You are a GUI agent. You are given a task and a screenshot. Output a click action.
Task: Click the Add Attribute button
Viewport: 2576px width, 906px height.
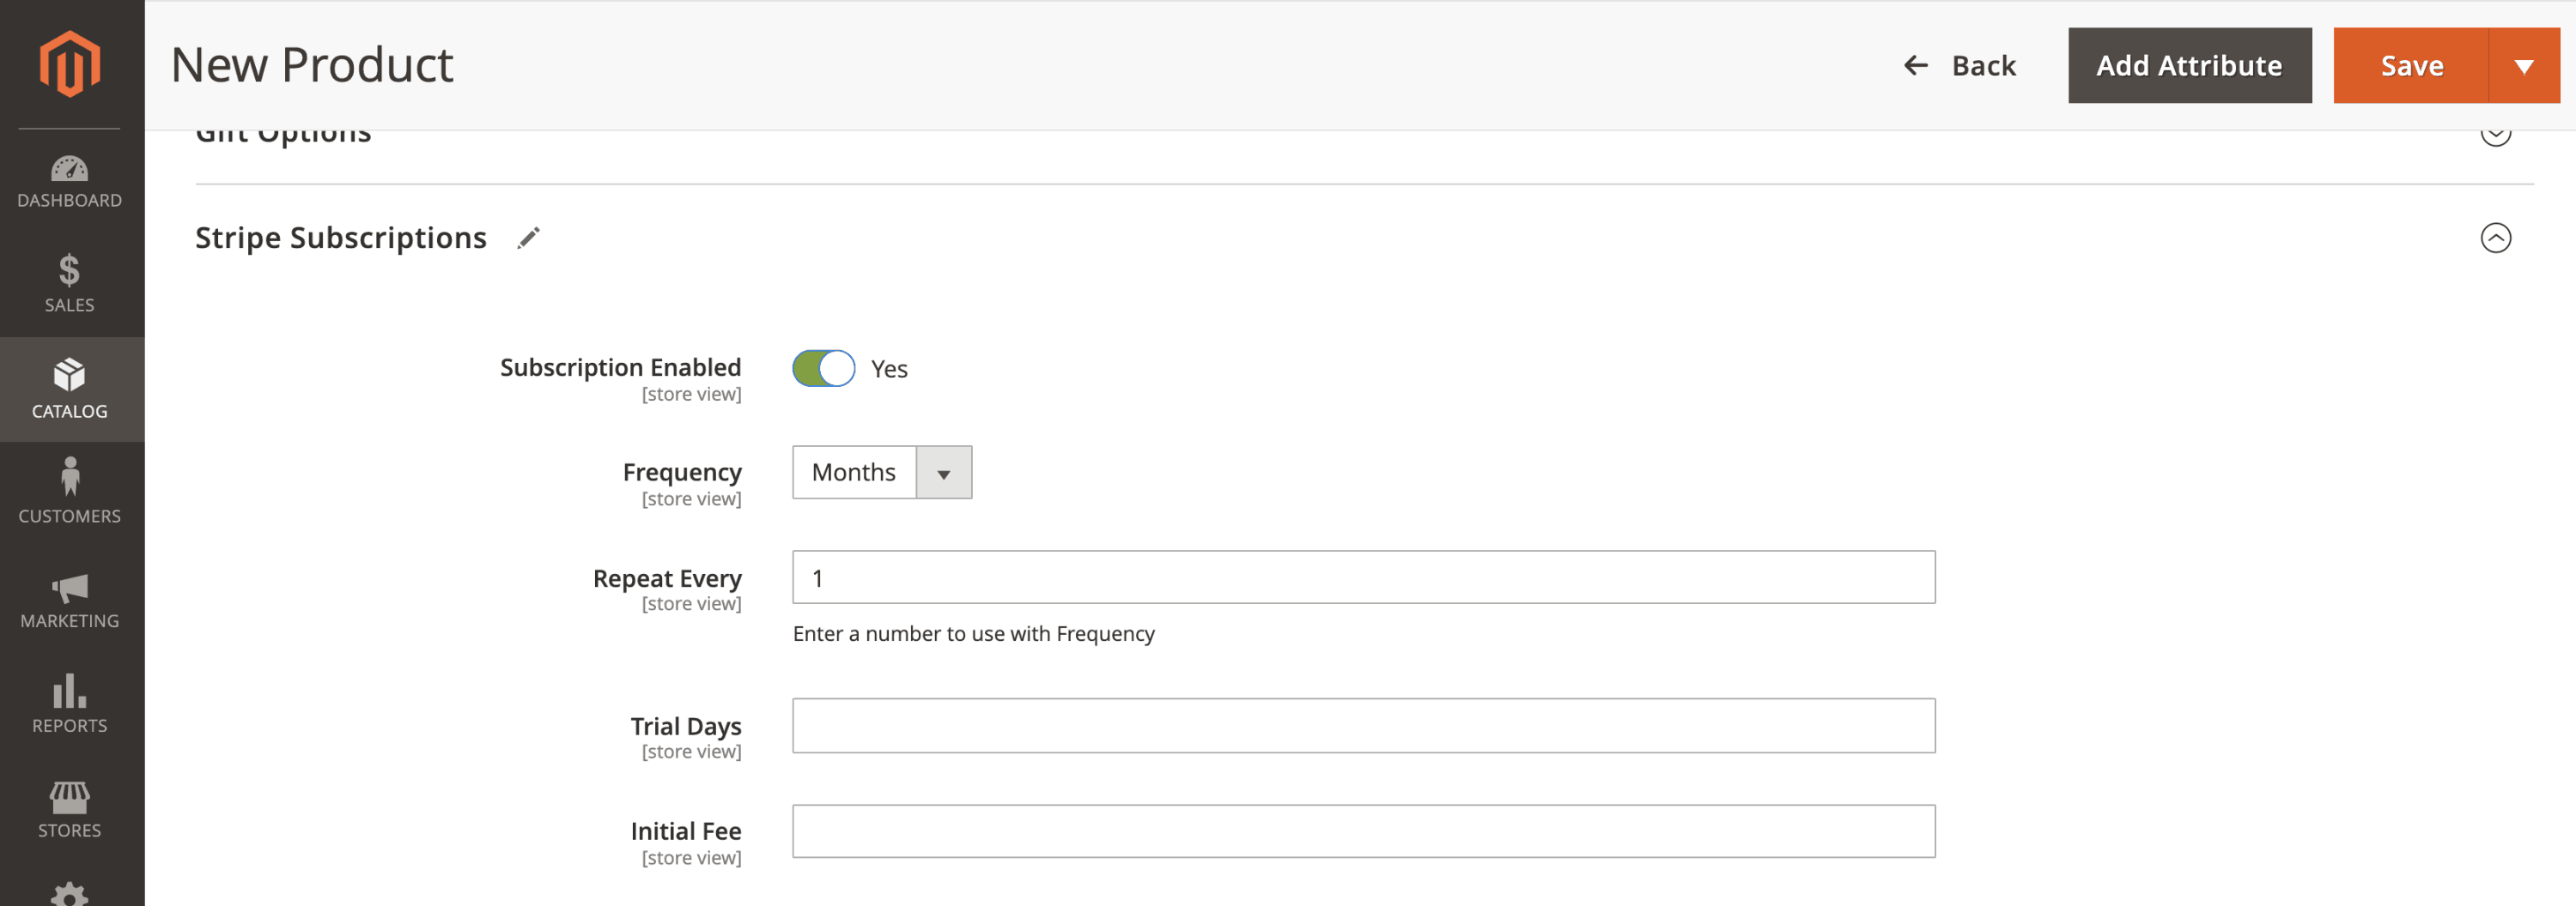2189,66
